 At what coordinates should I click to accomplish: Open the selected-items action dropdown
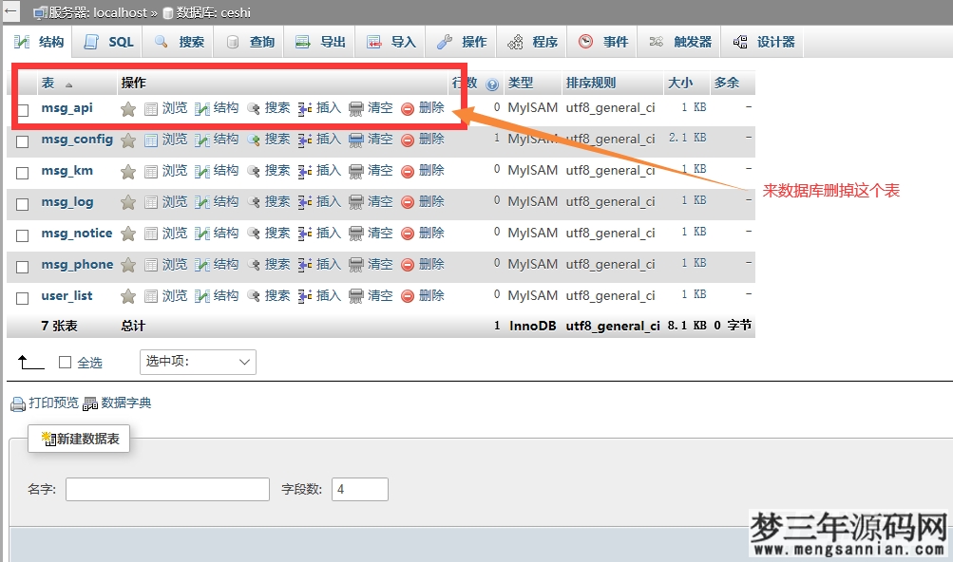coord(198,362)
